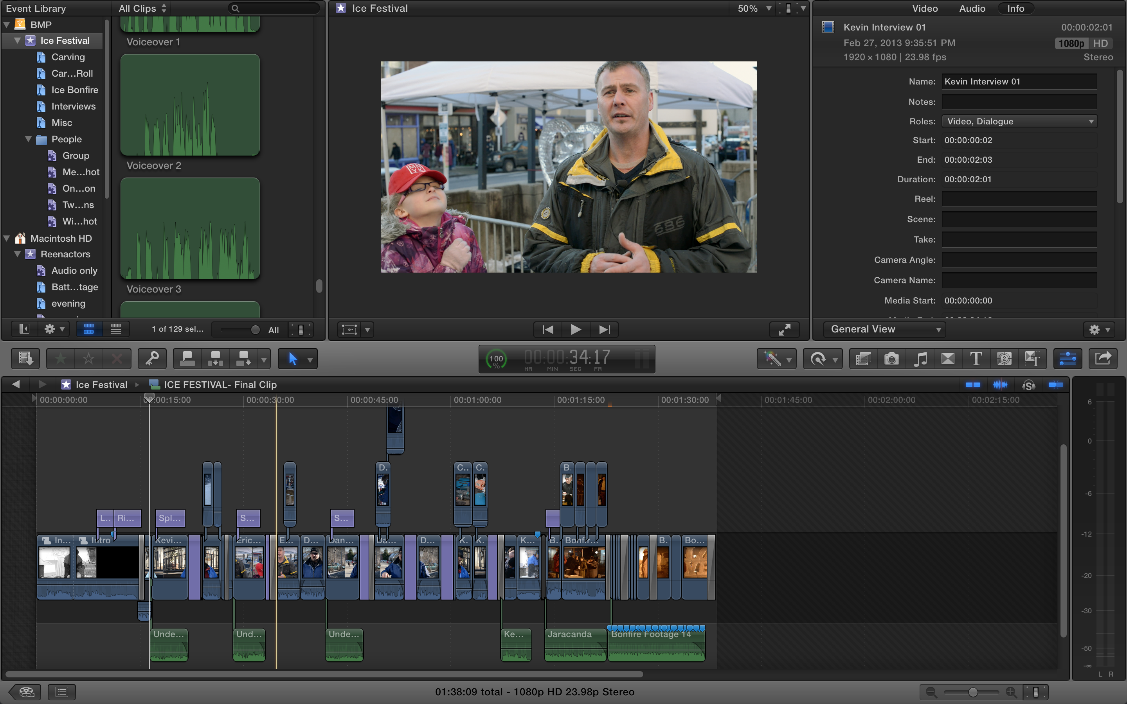Switch browser to list view

point(116,329)
